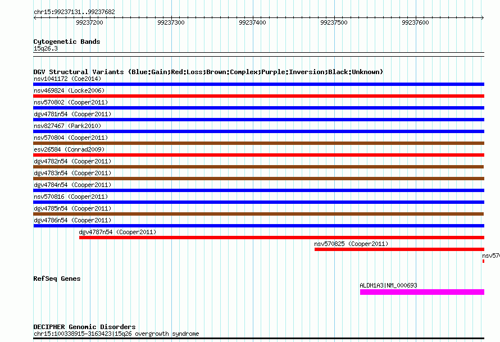Click the dgv4781n54 variant label
Image resolution: width=500 pixels, height=342 pixels.
pos(72,114)
